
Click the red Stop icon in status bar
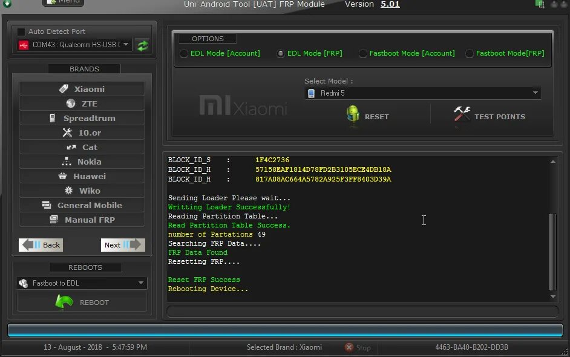(349, 347)
